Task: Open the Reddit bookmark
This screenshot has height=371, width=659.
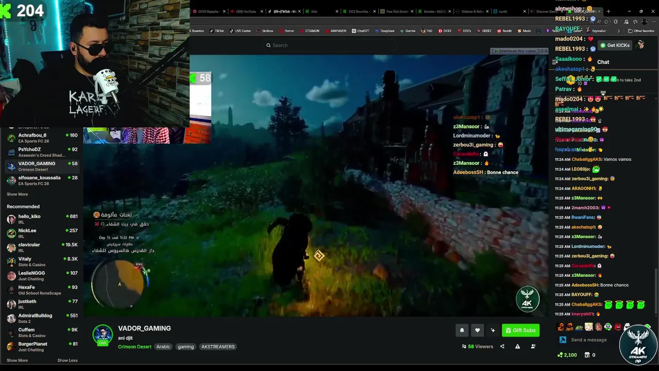Action: pyautogui.click(x=505, y=31)
